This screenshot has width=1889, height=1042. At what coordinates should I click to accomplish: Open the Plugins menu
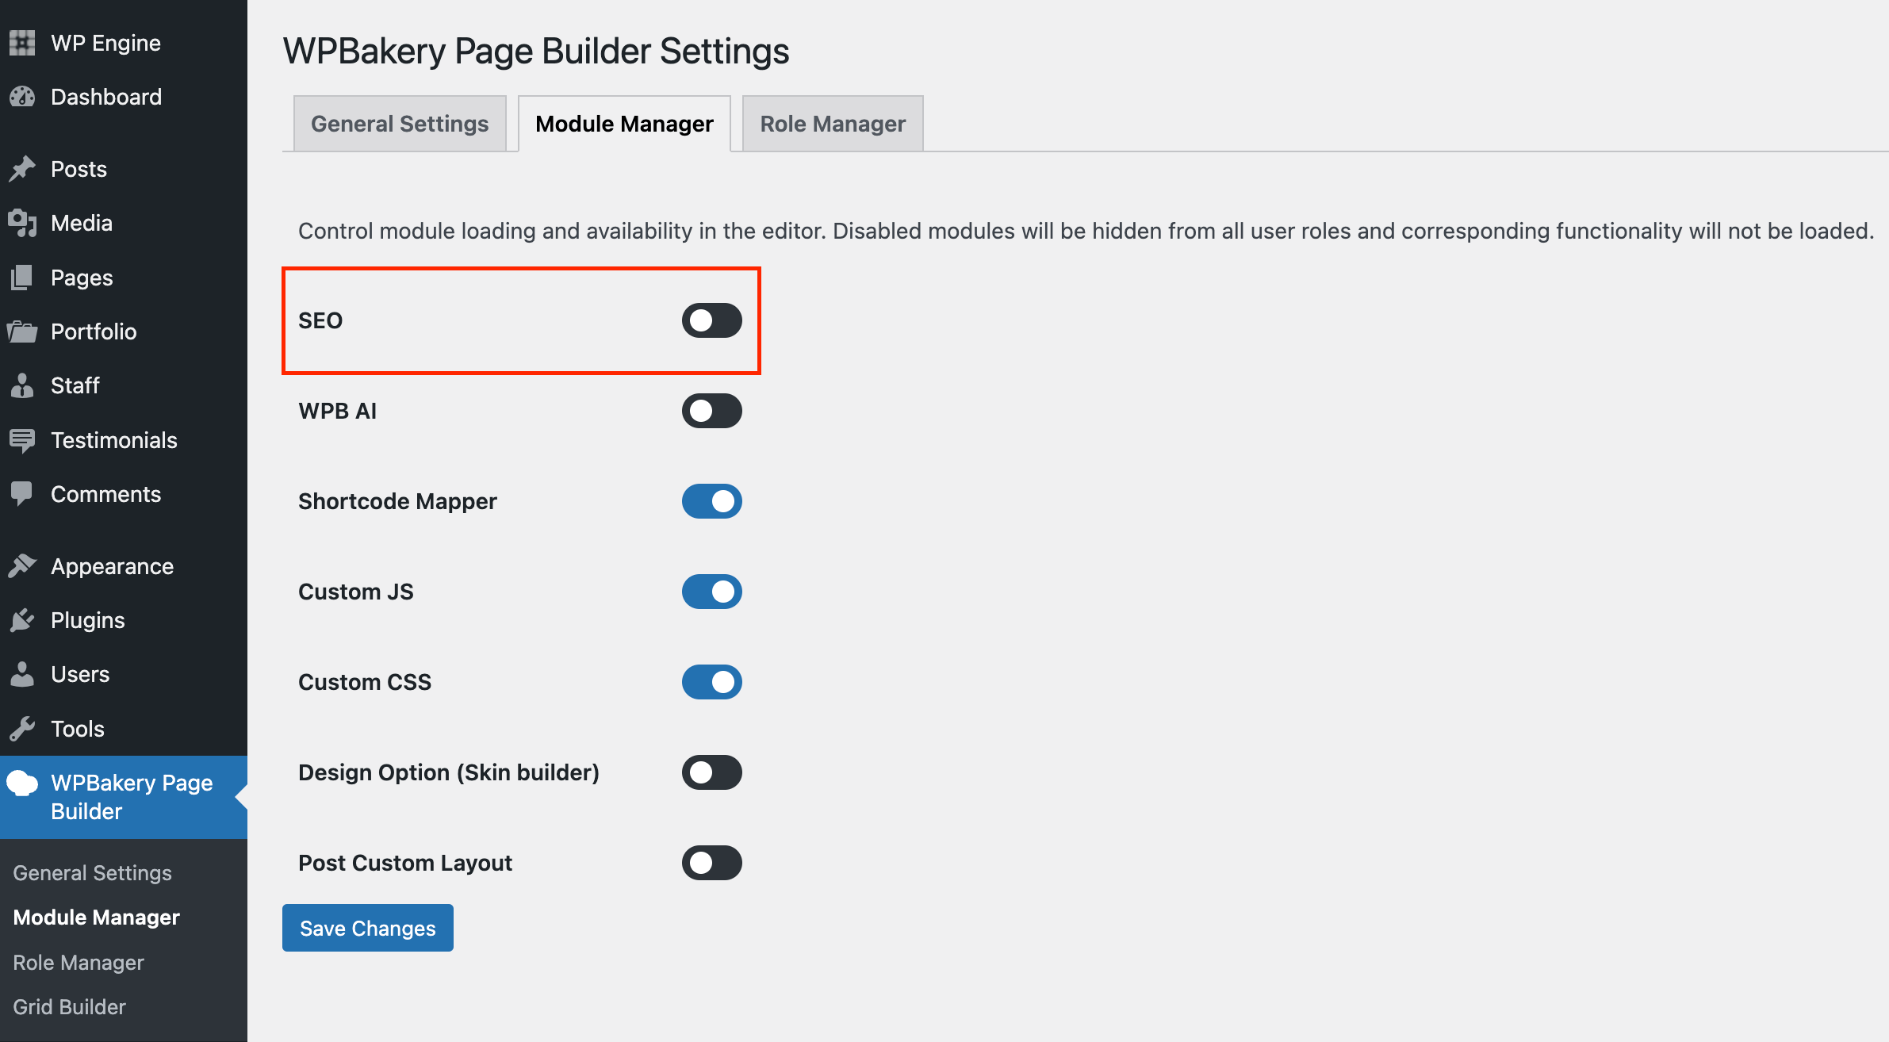click(124, 620)
